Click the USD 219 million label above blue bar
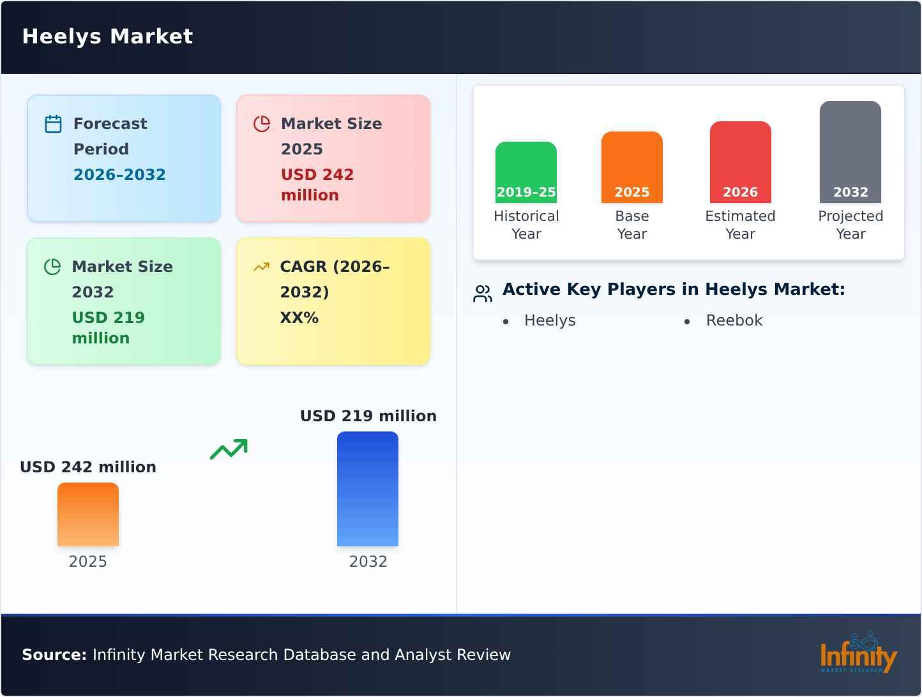The image size is (922, 697). [368, 416]
